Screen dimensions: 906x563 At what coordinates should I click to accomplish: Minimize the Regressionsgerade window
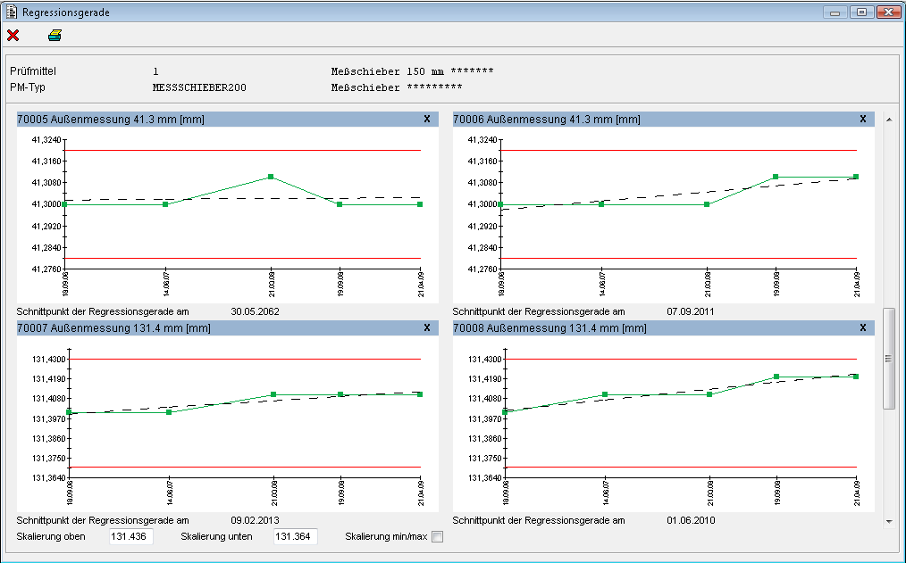[x=835, y=12]
